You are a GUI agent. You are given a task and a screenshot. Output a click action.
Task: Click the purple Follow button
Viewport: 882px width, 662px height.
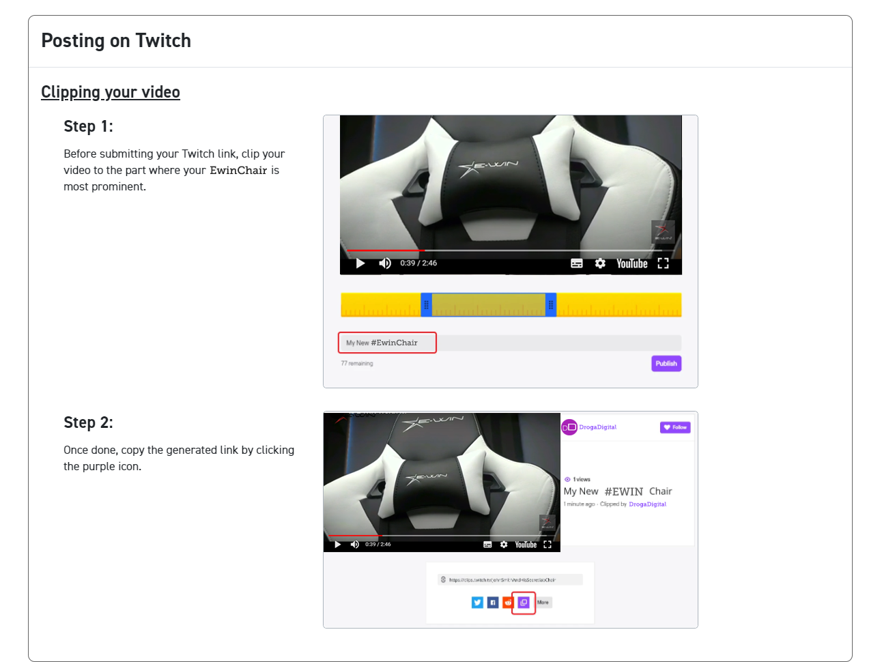(675, 427)
